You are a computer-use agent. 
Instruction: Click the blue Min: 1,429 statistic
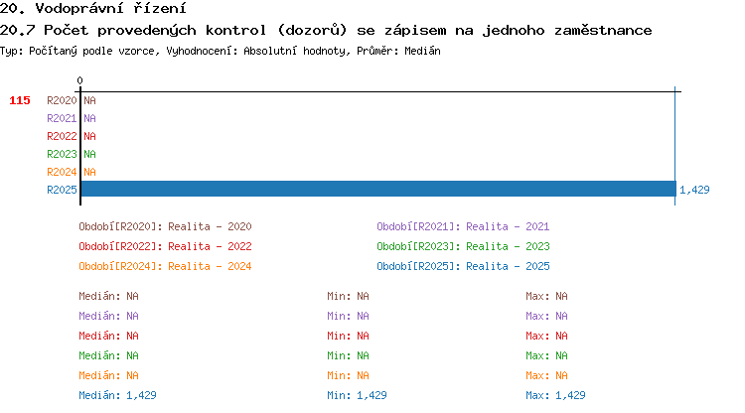tap(357, 395)
